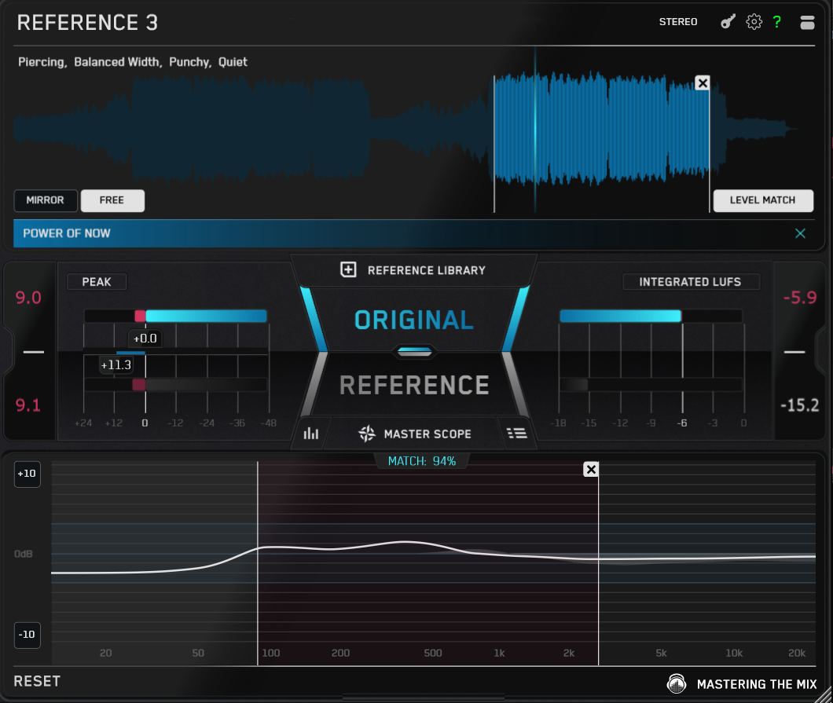Reset all settings
Image resolution: width=833 pixels, height=703 pixels.
pyautogui.click(x=37, y=681)
